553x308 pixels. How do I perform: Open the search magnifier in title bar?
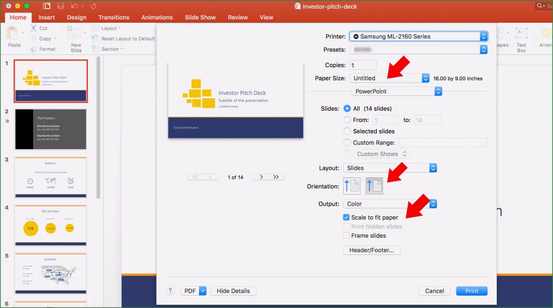coord(539,5)
